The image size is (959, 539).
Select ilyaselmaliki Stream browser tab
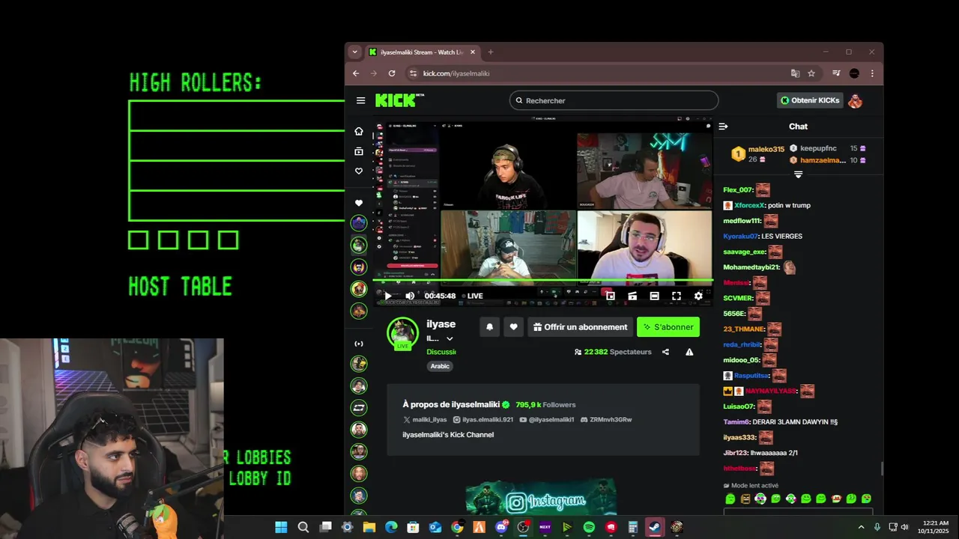(423, 52)
